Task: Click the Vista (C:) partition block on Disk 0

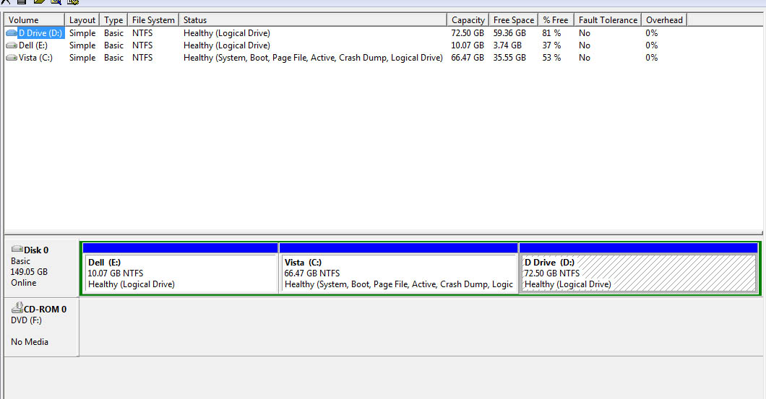Action: (x=399, y=268)
